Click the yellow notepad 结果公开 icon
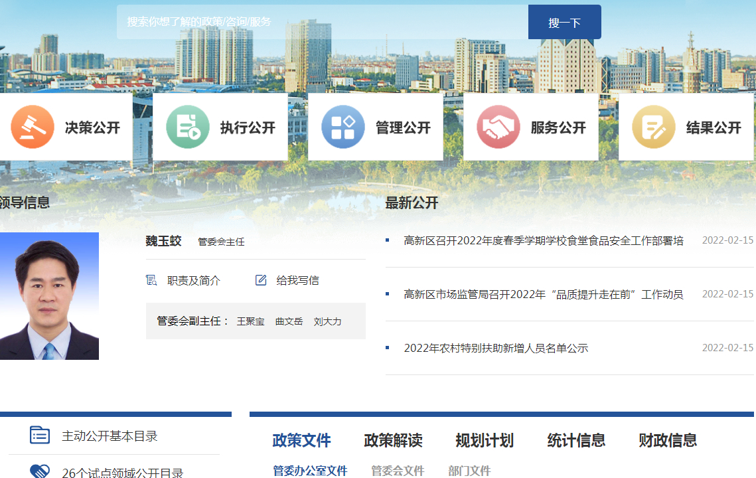The height and width of the screenshot is (478, 756). [x=653, y=127]
